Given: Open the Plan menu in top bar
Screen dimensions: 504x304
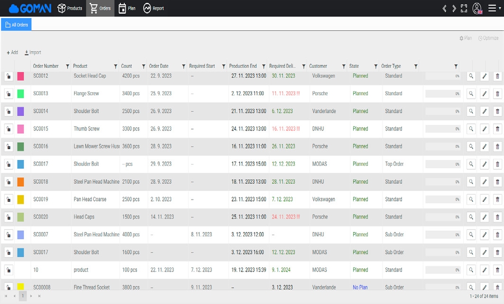Looking at the screenshot, I should [x=127, y=9].
